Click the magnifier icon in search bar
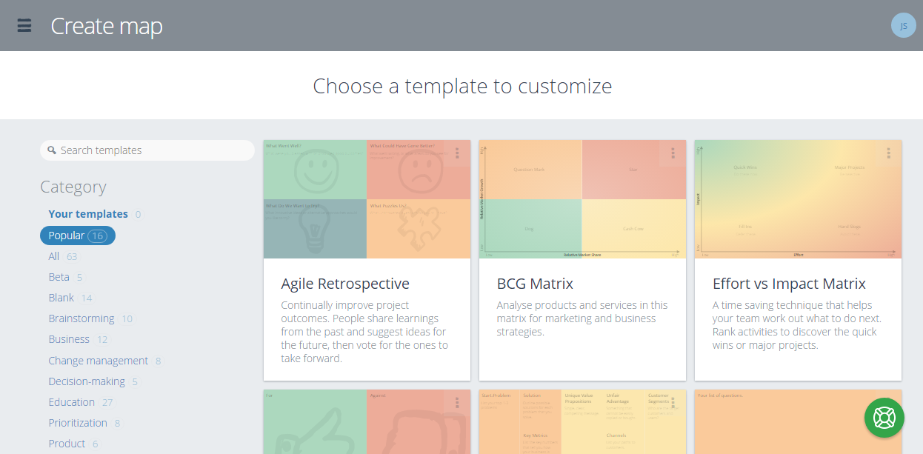The width and height of the screenshot is (923, 454). point(51,150)
